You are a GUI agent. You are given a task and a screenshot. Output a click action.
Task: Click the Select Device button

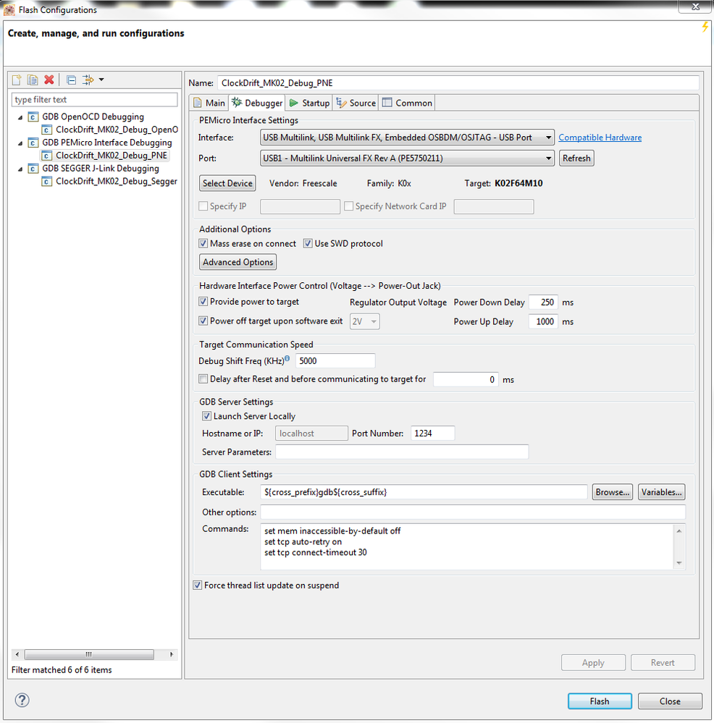[227, 183]
